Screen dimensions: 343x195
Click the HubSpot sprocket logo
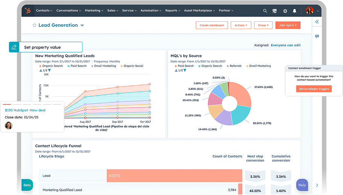[27, 11]
